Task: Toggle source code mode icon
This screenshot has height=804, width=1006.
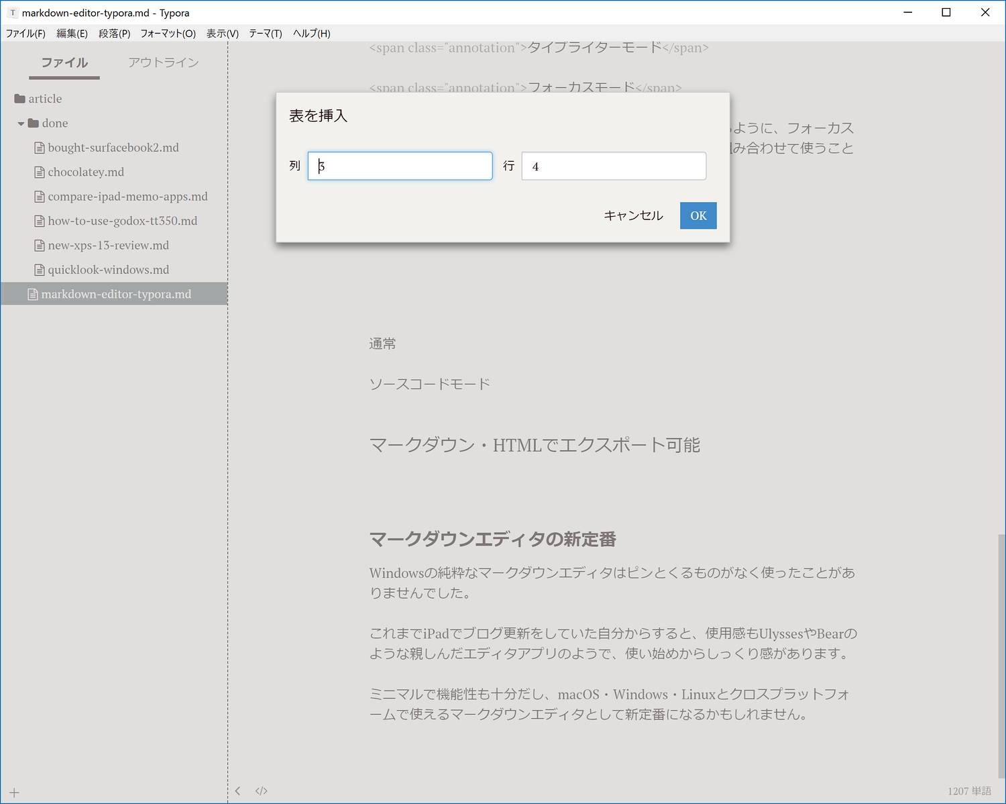Action: [x=262, y=791]
